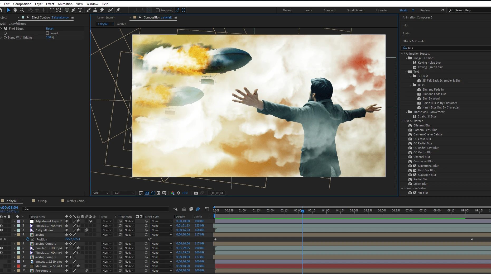Click the Position keyframe at timeline start

point(215,239)
